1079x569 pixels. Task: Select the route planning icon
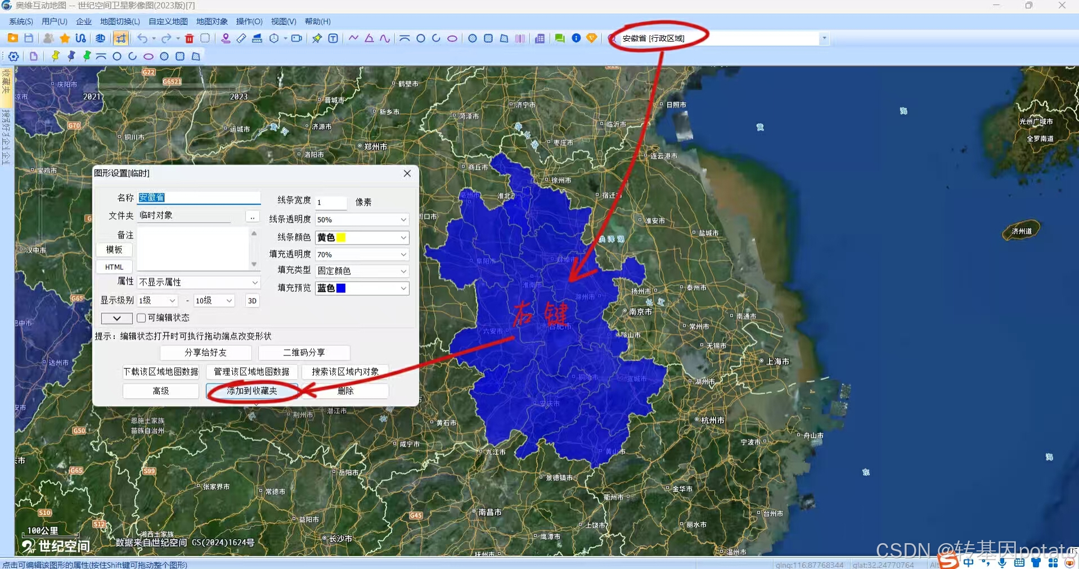point(81,38)
